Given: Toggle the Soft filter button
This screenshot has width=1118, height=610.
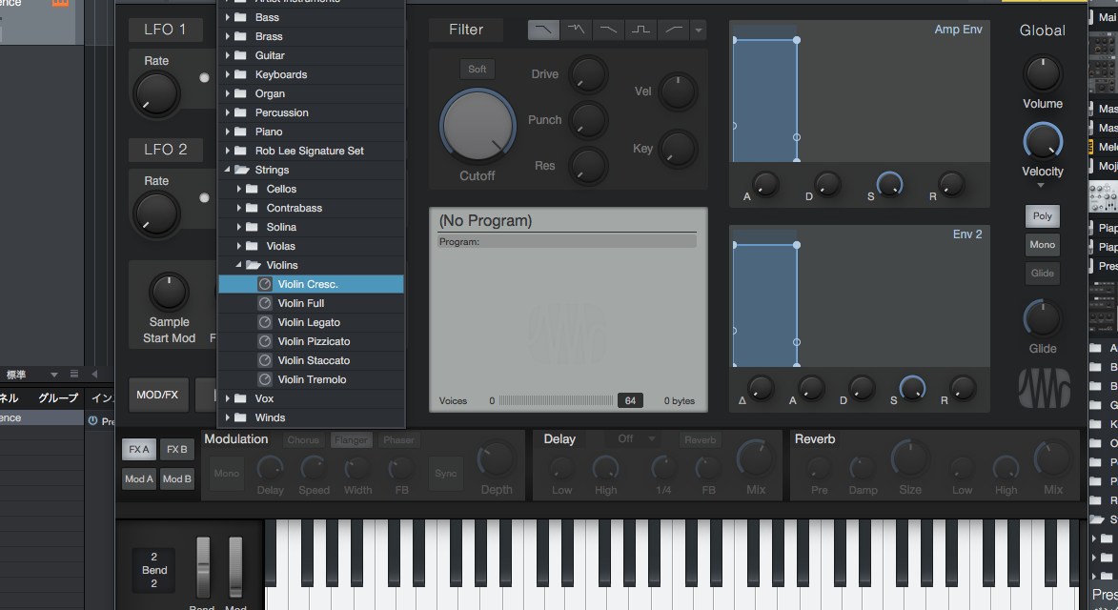Looking at the screenshot, I should pos(477,70).
